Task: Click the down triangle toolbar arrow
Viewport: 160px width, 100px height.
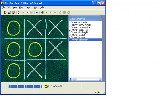Action: point(27,12)
